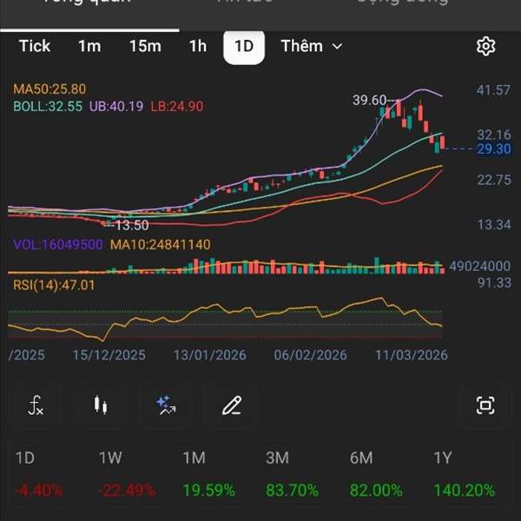This screenshot has width=521, height=521.
Task: Click the 32.16 price axis label
Action: pyautogui.click(x=494, y=135)
